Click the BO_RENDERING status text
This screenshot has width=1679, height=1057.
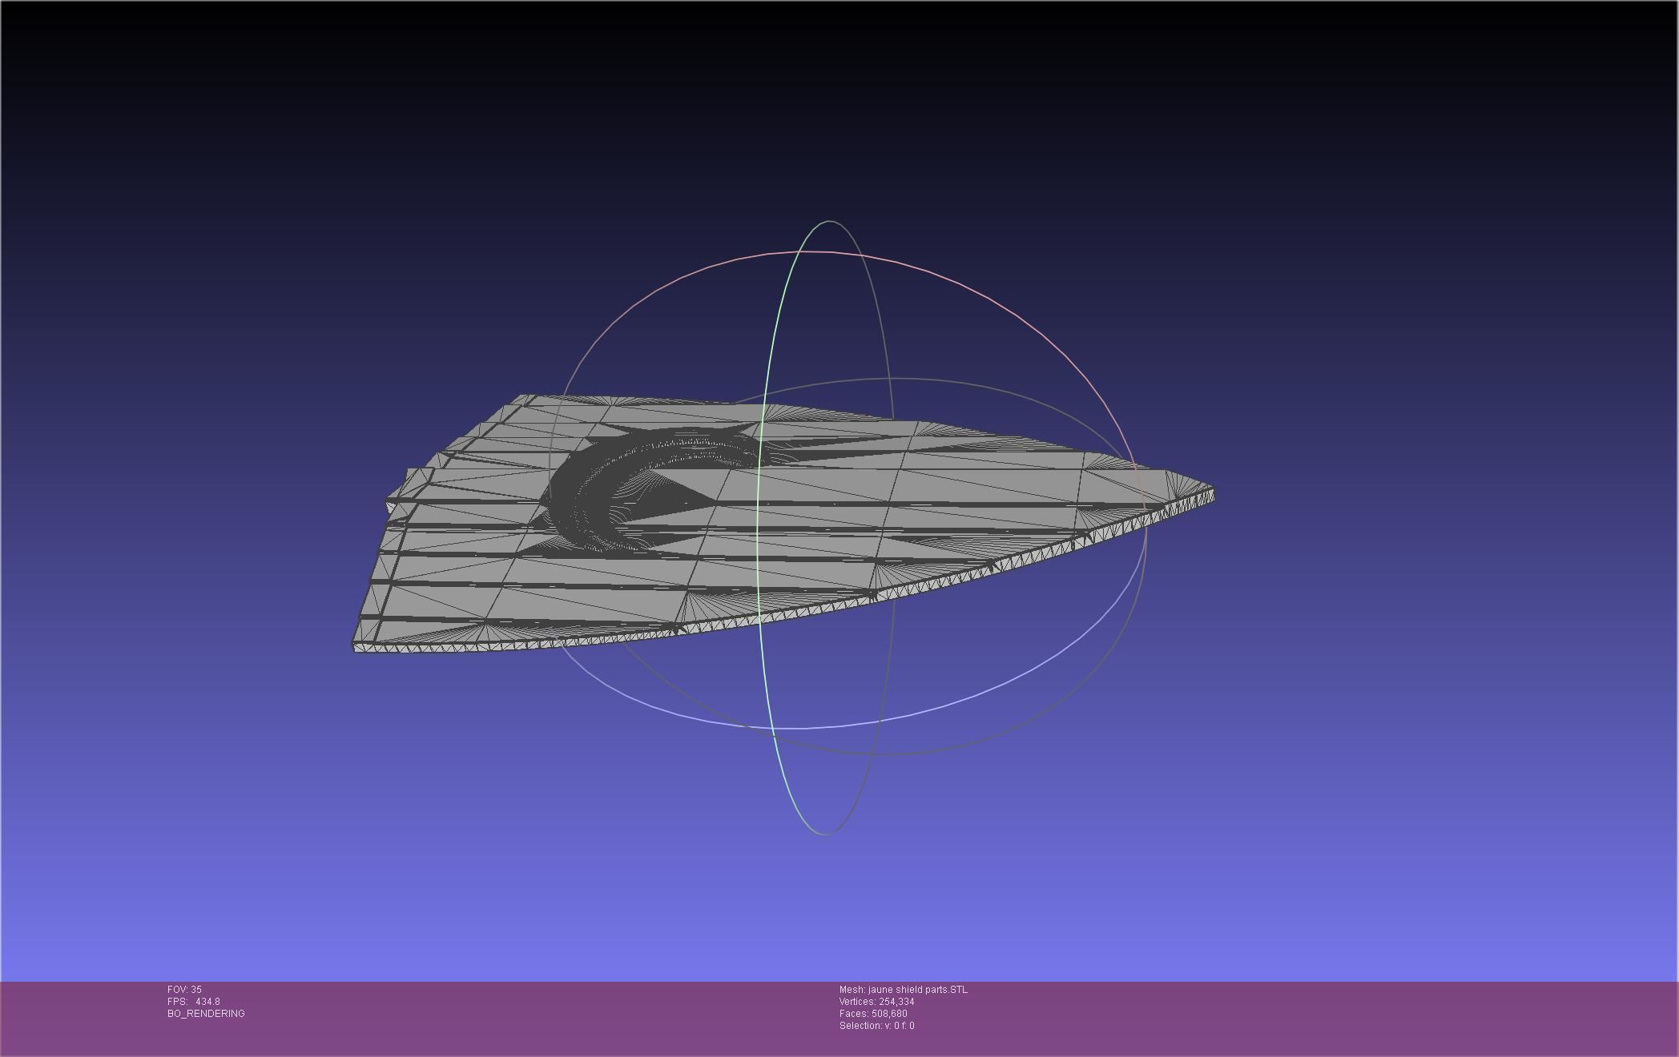206,1014
